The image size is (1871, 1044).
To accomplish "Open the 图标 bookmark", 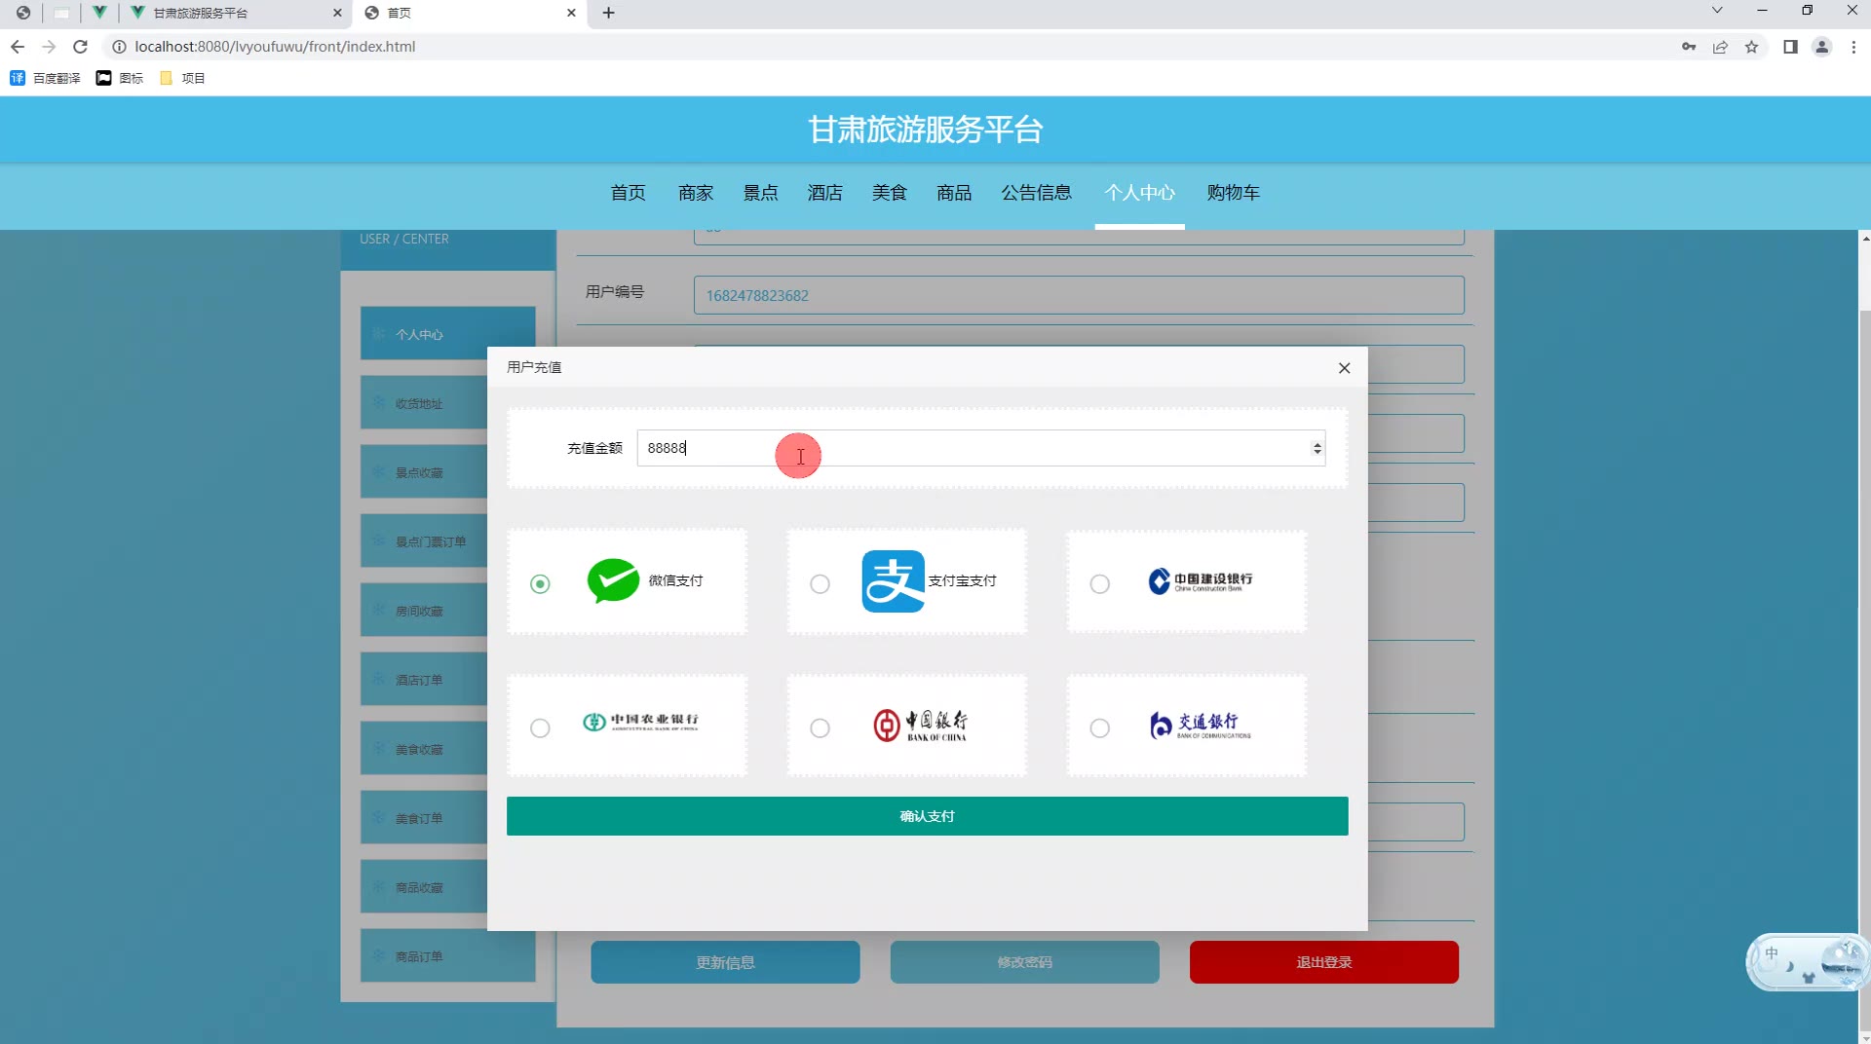I will coord(119,78).
